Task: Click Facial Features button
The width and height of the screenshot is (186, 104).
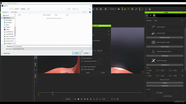Action: pyautogui.click(x=165, y=27)
